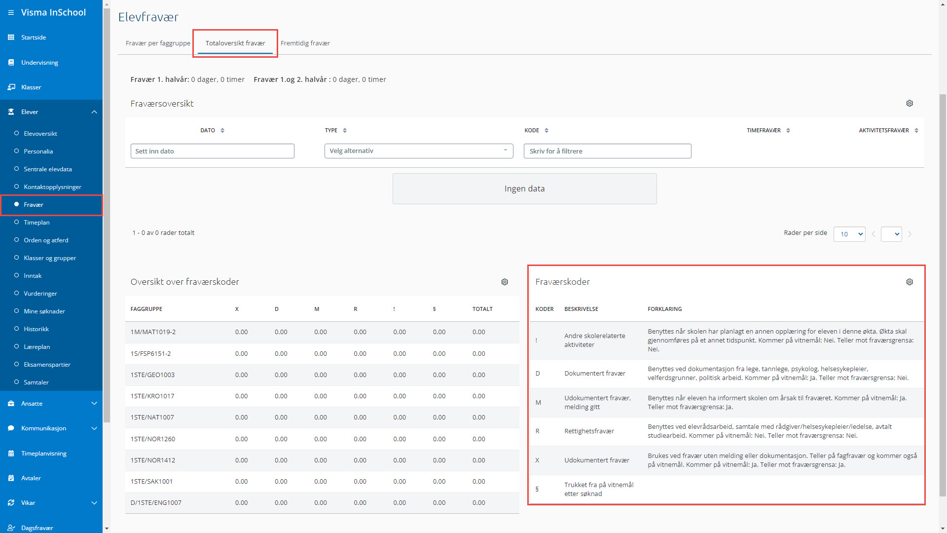Screen dimensions: 947x533
Task: Click the Vikar swap icon
Action: [x=11, y=503]
